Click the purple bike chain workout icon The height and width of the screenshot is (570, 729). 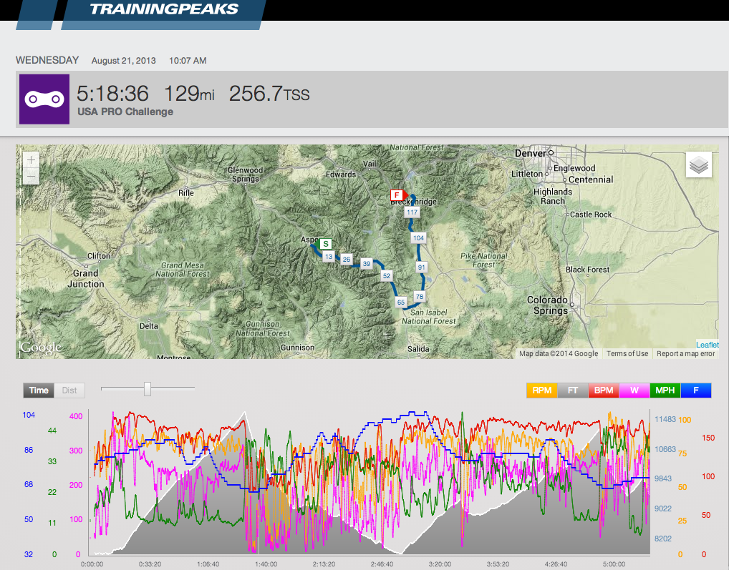(x=44, y=99)
